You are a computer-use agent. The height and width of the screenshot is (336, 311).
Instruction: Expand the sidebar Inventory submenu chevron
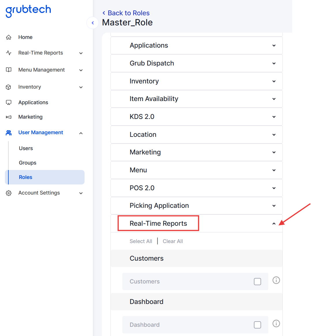click(x=81, y=87)
